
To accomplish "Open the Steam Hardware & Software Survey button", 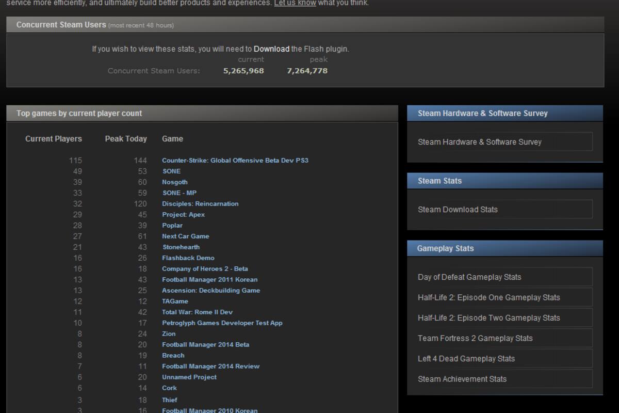I will point(505,142).
